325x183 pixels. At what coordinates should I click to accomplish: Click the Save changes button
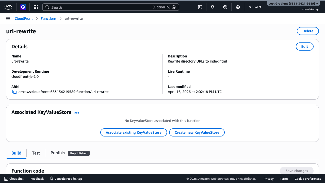[297, 171]
